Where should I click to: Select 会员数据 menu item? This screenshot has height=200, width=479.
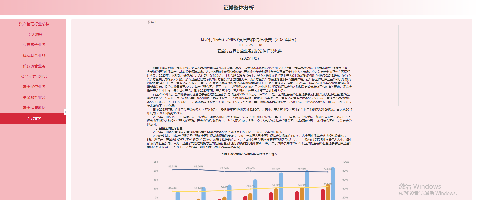click(x=34, y=35)
